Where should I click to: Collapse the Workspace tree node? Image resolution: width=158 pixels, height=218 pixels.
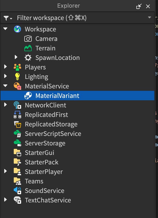[5, 29]
